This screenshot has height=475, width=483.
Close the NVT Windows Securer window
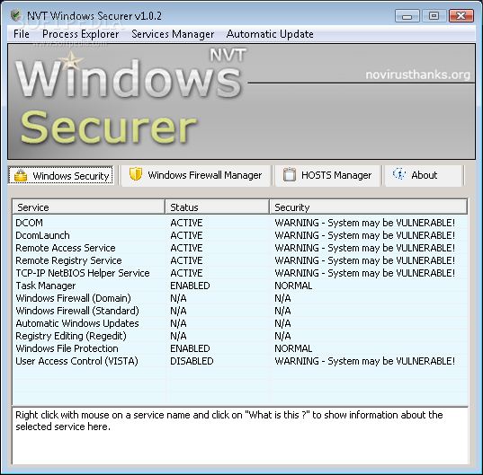pos(461,15)
